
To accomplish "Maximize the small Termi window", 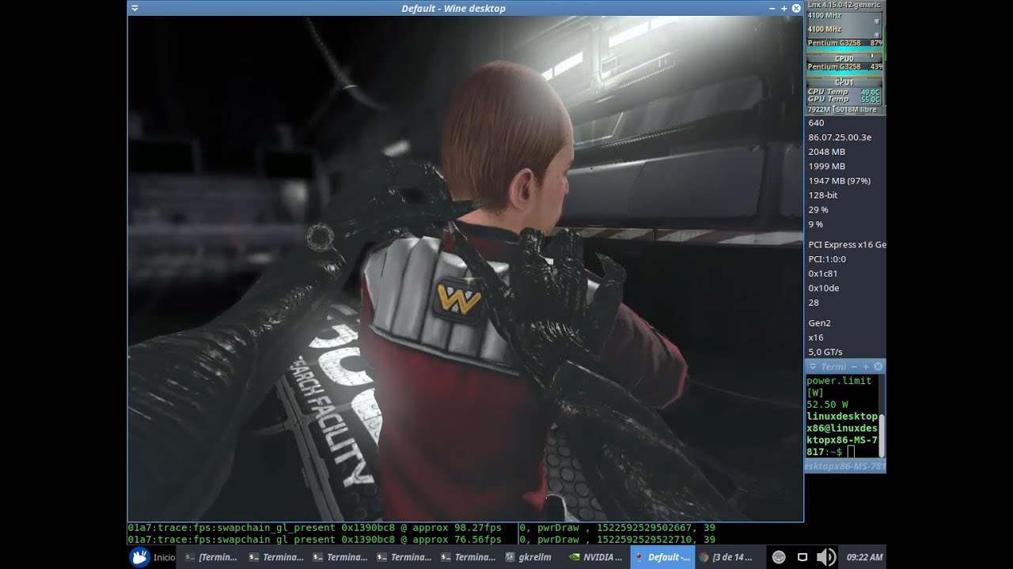I will (866, 367).
